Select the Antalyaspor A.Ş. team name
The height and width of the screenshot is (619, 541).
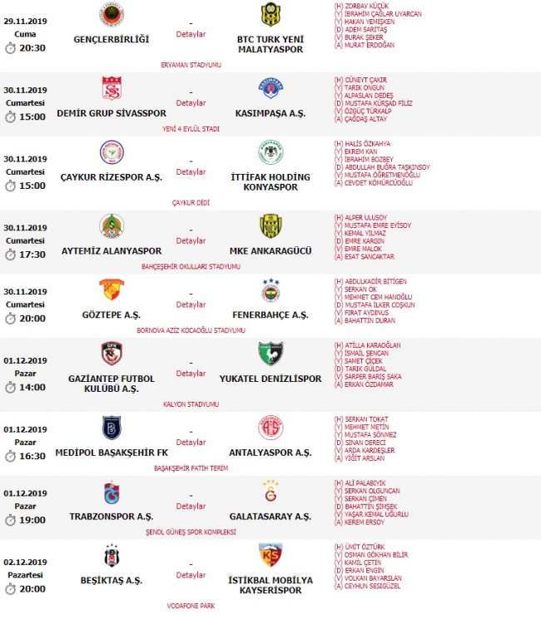click(x=270, y=453)
